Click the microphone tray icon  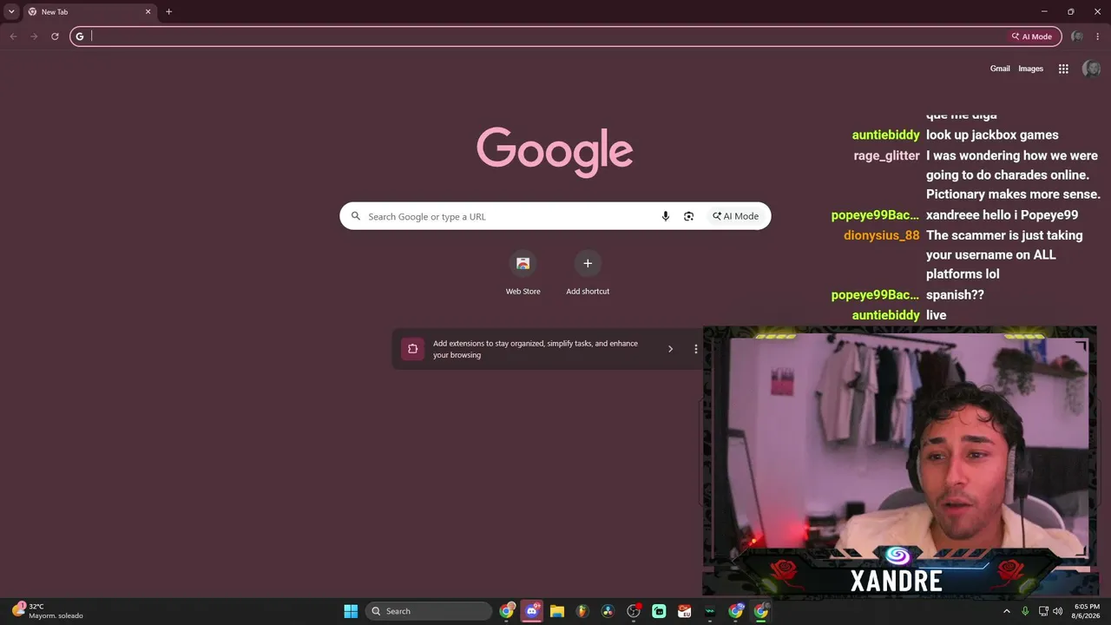[1025, 611]
